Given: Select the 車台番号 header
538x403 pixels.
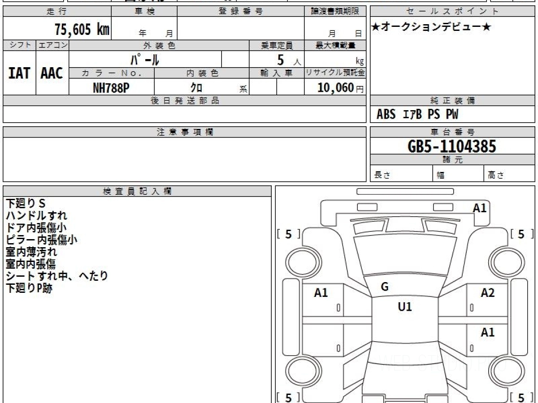Looking at the screenshot, I should point(453,132).
